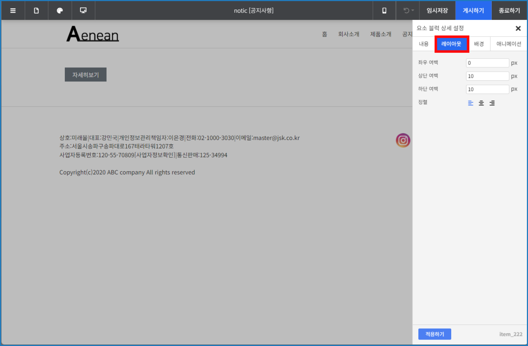Open the 제품소개 menu item
This screenshot has height=346, width=528.
coord(381,34)
